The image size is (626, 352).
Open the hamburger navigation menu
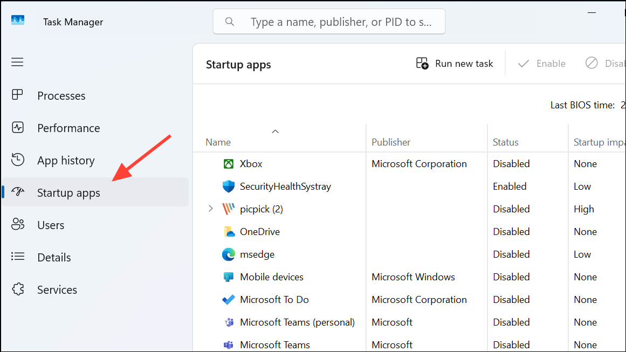pyautogui.click(x=17, y=62)
